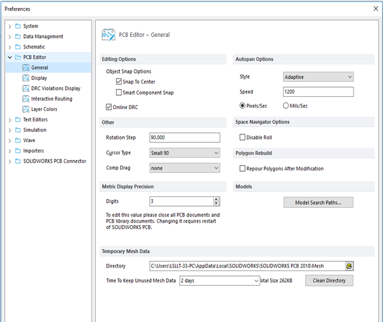The width and height of the screenshot is (383, 322).
Task: Expand the System tree node
Action: (10, 26)
